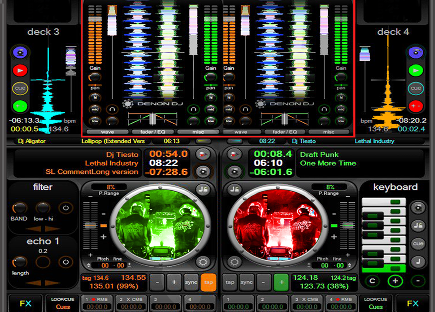Click the green plus circle in keyboard panel
This screenshot has height=312, width=435.
pos(395,281)
